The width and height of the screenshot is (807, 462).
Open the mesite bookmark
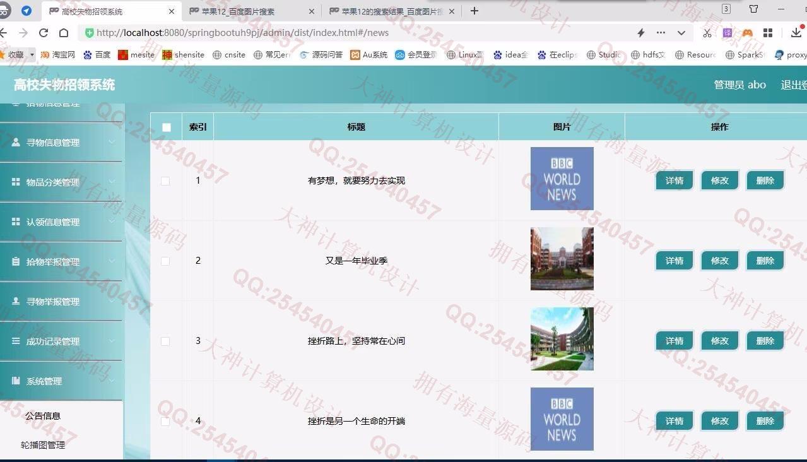click(136, 55)
